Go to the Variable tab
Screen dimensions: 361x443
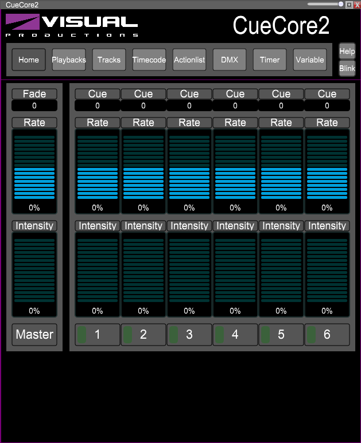point(310,60)
